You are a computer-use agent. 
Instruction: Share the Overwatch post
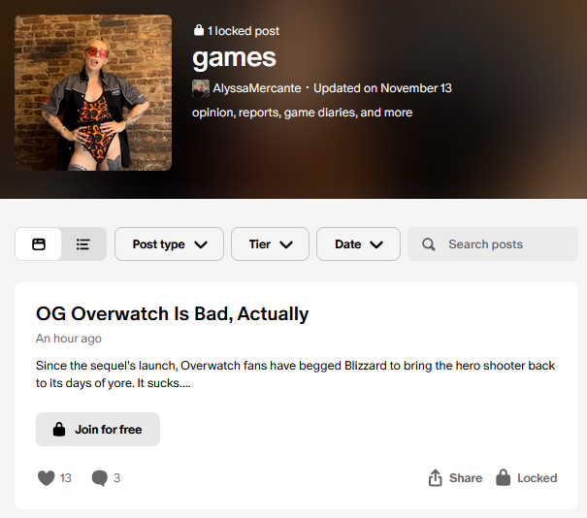tap(455, 478)
